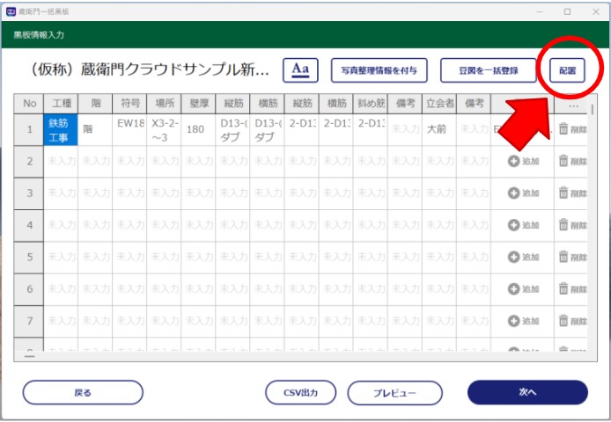The height and width of the screenshot is (422, 611).
Task: Select row number 5 header
Action: click(29, 258)
